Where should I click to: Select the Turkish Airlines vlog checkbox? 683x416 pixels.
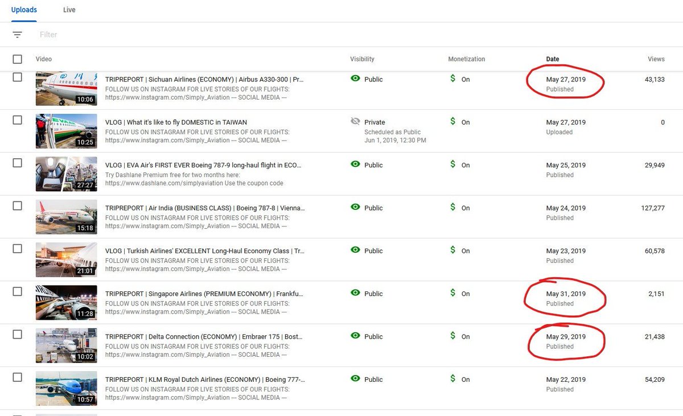tap(18, 249)
